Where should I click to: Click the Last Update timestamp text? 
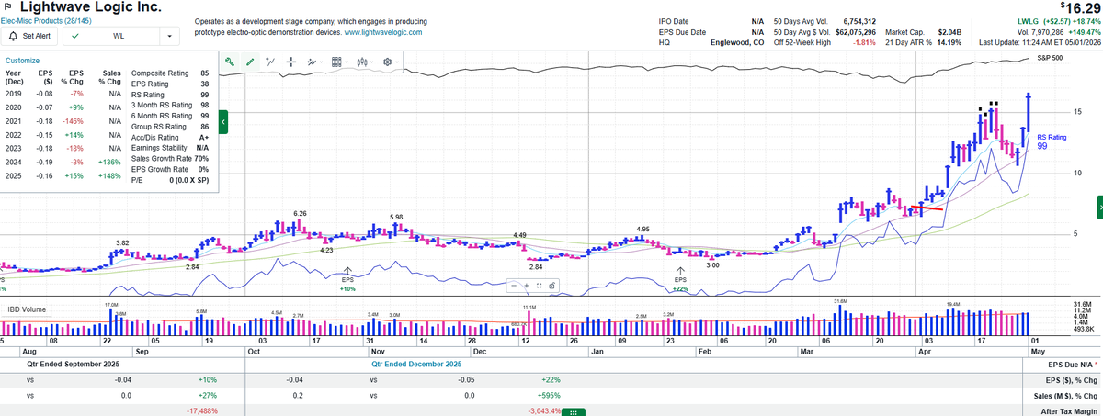point(1040,42)
